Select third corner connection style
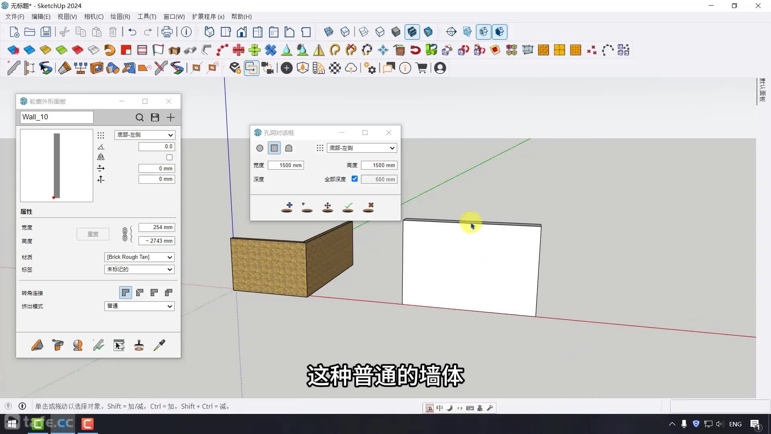771x434 pixels. [154, 293]
